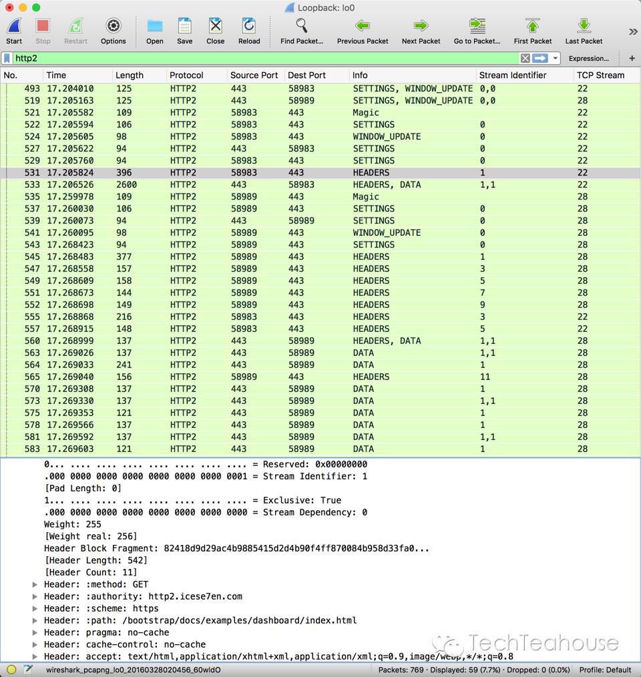641x677 pixels.
Task: Clear the http2 display filter
Action: 525,58
